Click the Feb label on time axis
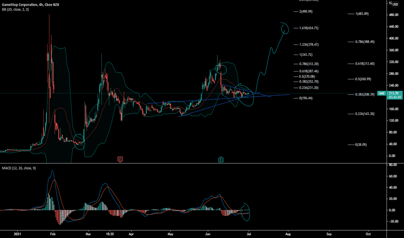The image size is (404, 238). (53, 234)
